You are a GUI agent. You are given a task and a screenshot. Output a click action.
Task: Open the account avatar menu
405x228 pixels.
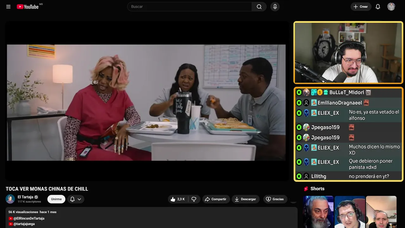tap(391, 7)
